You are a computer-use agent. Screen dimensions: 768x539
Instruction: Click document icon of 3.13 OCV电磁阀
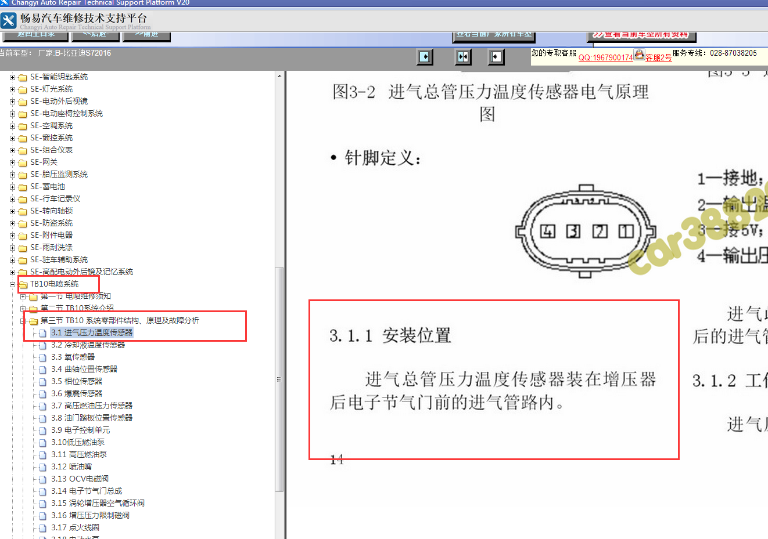[x=42, y=479]
